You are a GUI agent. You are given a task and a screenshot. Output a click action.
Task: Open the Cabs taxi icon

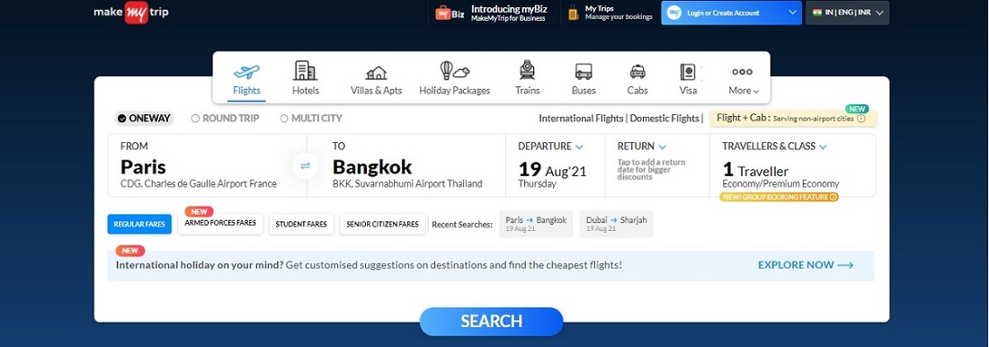point(637,72)
